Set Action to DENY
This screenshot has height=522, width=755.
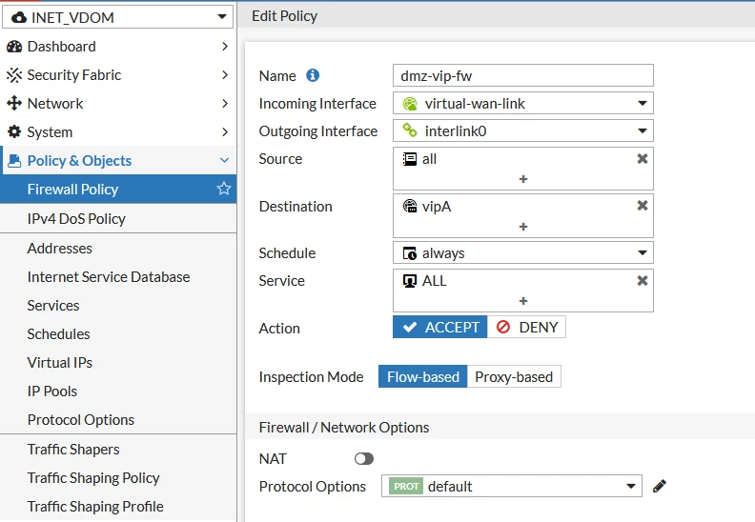[x=527, y=327]
